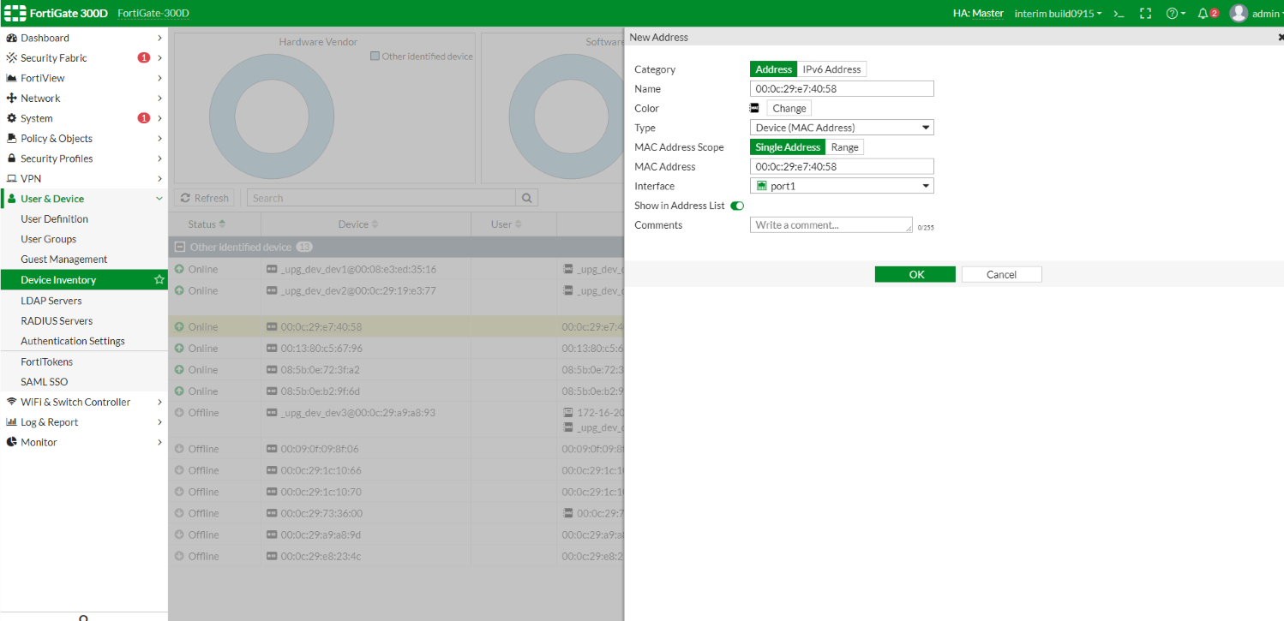This screenshot has width=1284, height=621.
Task: Click the search magnifier in the device list
Action: click(525, 197)
